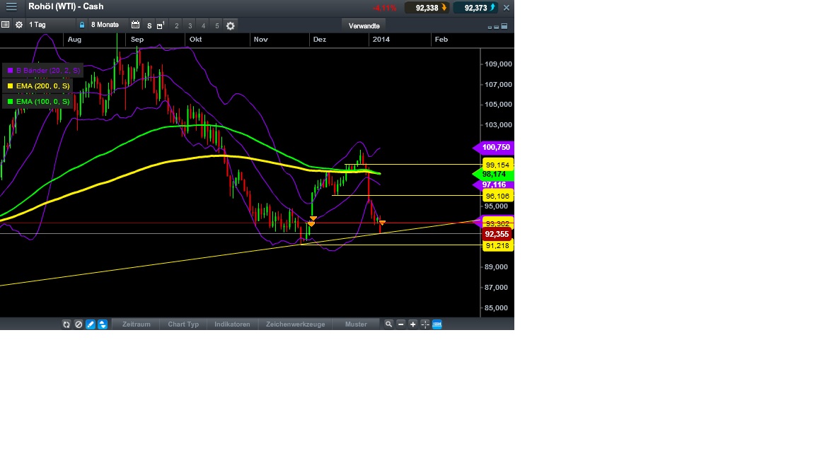The width and height of the screenshot is (815, 458).
Task: Open the 1 Tag interval dropdown
Action: click(50, 25)
